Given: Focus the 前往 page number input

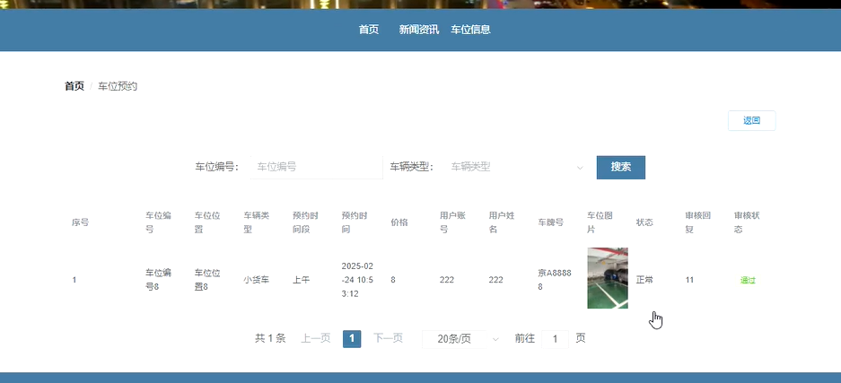Looking at the screenshot, I should 555,339.
